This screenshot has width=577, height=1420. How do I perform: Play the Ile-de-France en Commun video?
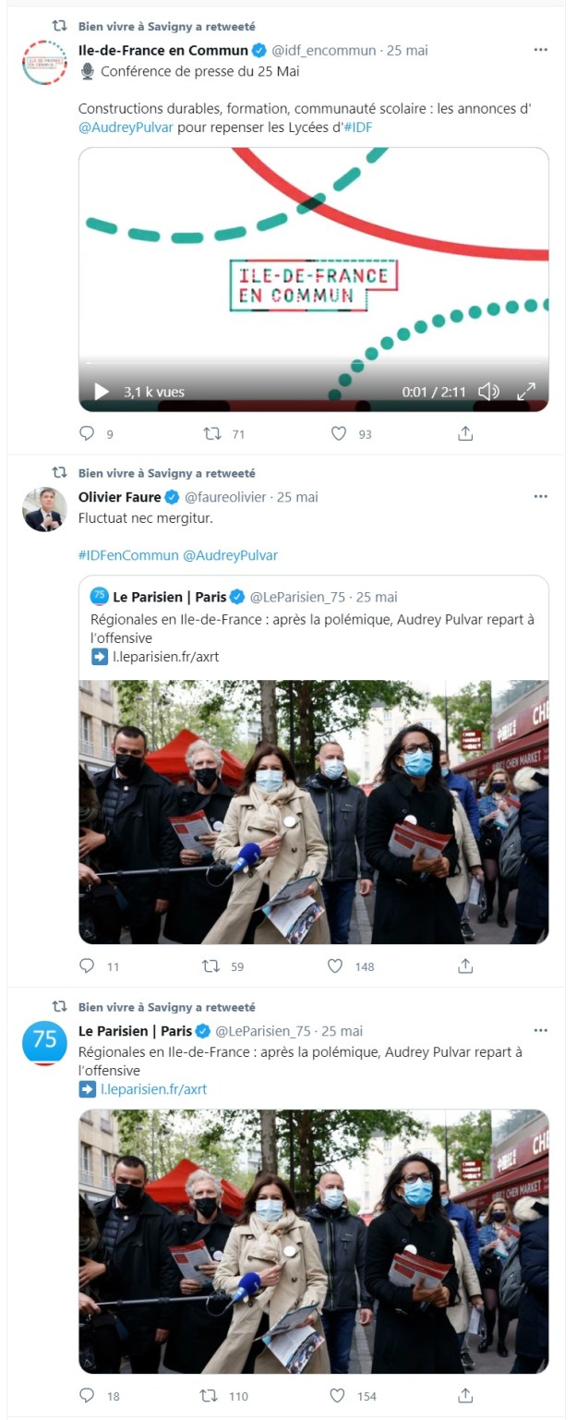102,392
